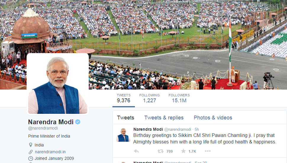This screenshot has height=163, width=287.
Task: Visit the narendramodi.in website link
Action: tap(50, 152)
